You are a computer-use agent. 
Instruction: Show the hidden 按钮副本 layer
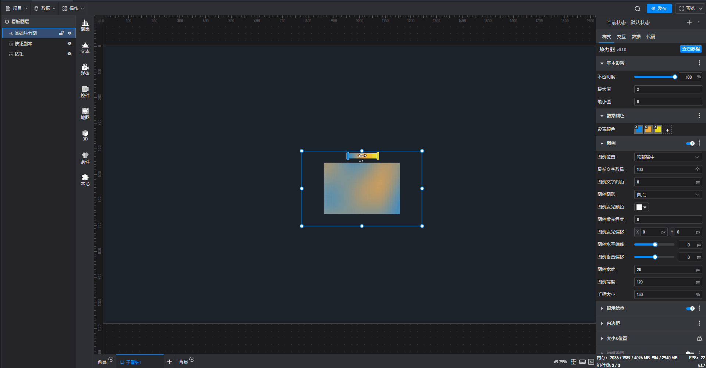click(69, 43)
